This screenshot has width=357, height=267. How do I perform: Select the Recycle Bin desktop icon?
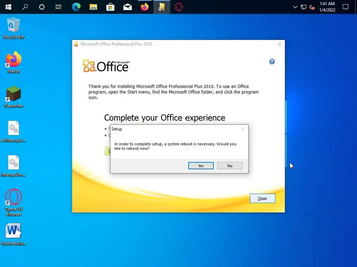[x=14, y=28]
